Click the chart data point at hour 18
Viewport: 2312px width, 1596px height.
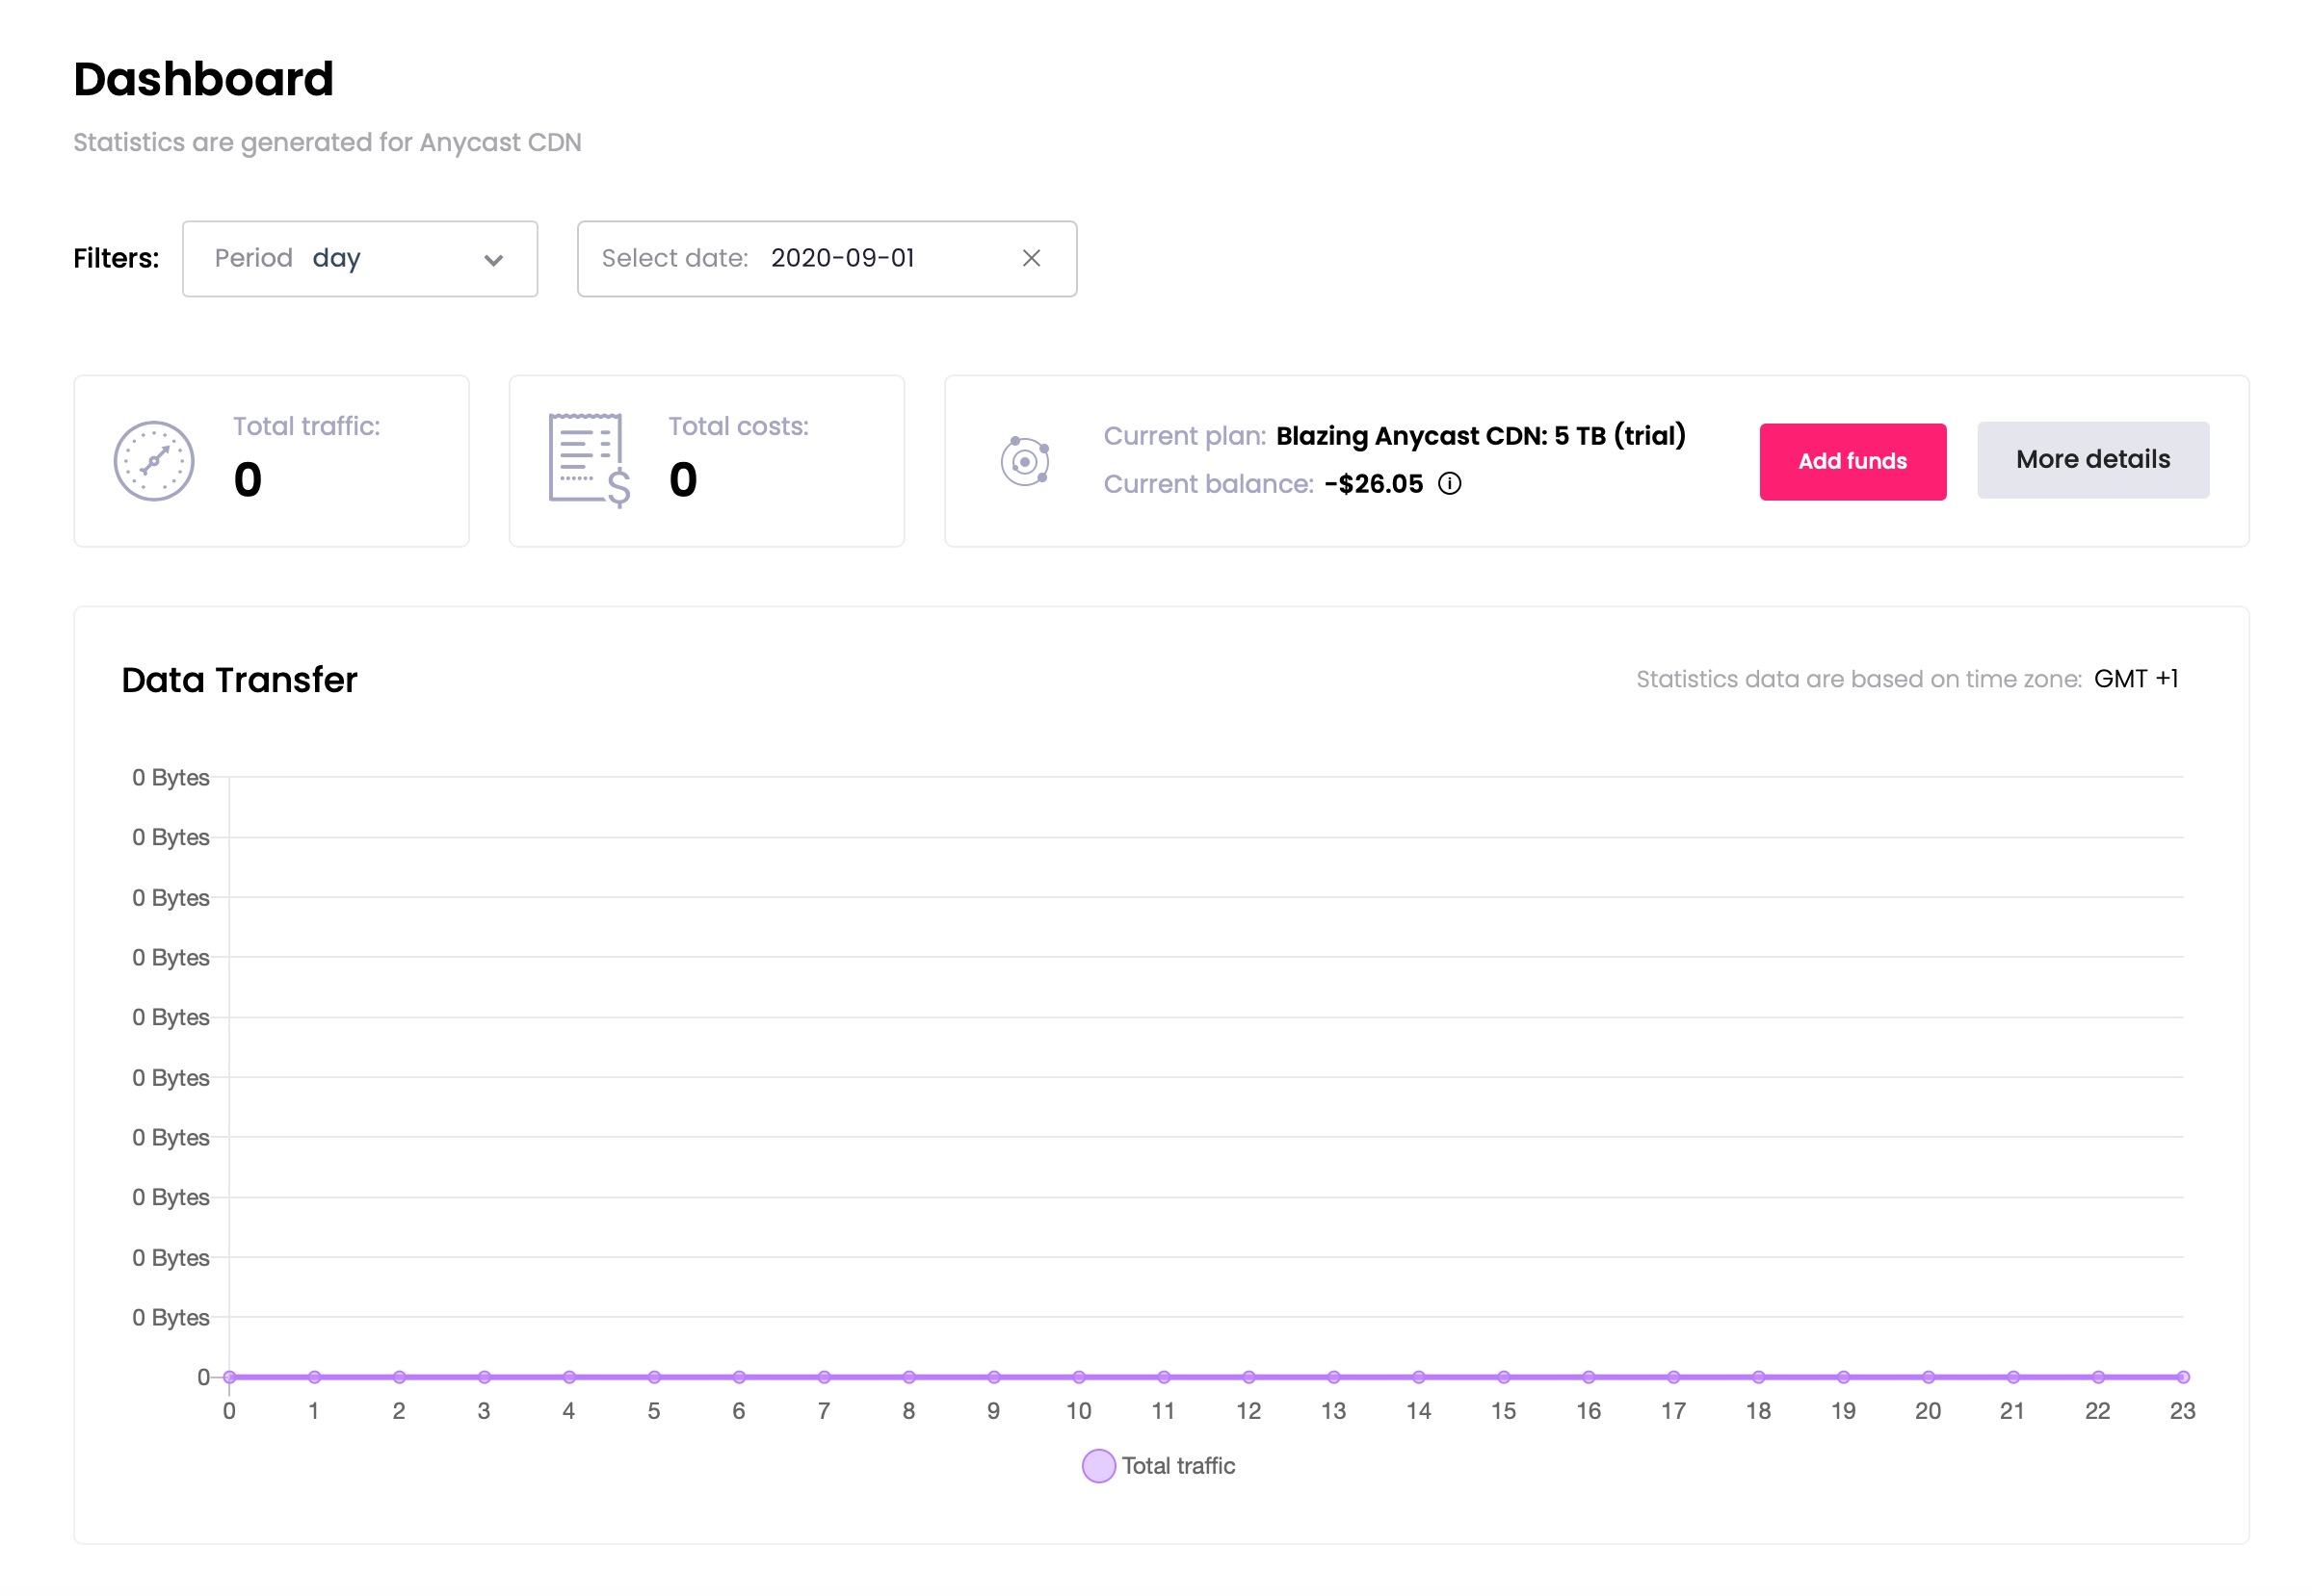(1757, 1377)
